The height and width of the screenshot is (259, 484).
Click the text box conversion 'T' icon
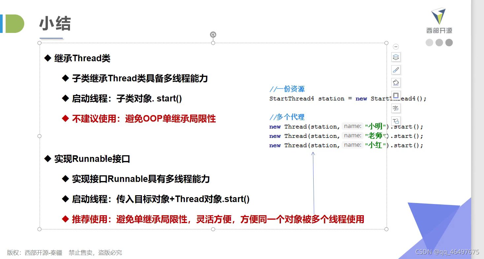[396, 121]
